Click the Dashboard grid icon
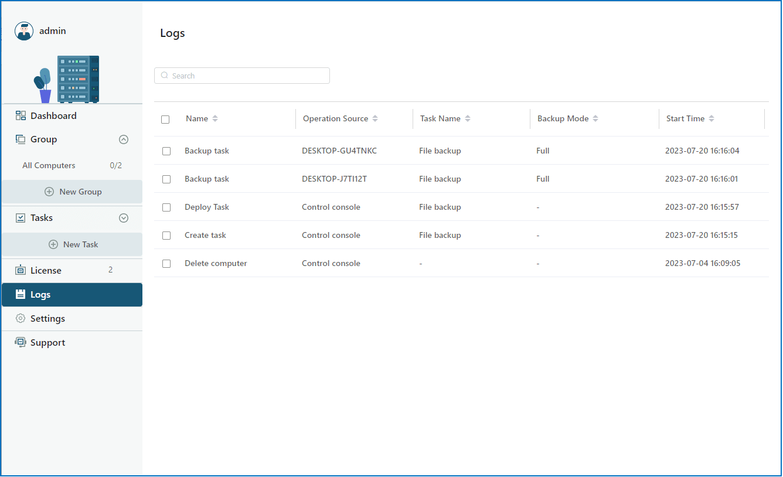This screenshot has width=783, height=477. pyautogui.click(x=21, y=115)
